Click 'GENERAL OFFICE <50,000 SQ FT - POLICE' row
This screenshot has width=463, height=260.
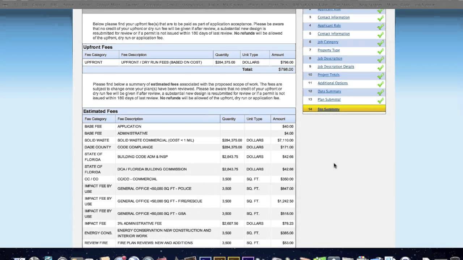click(x=189, y=188)
